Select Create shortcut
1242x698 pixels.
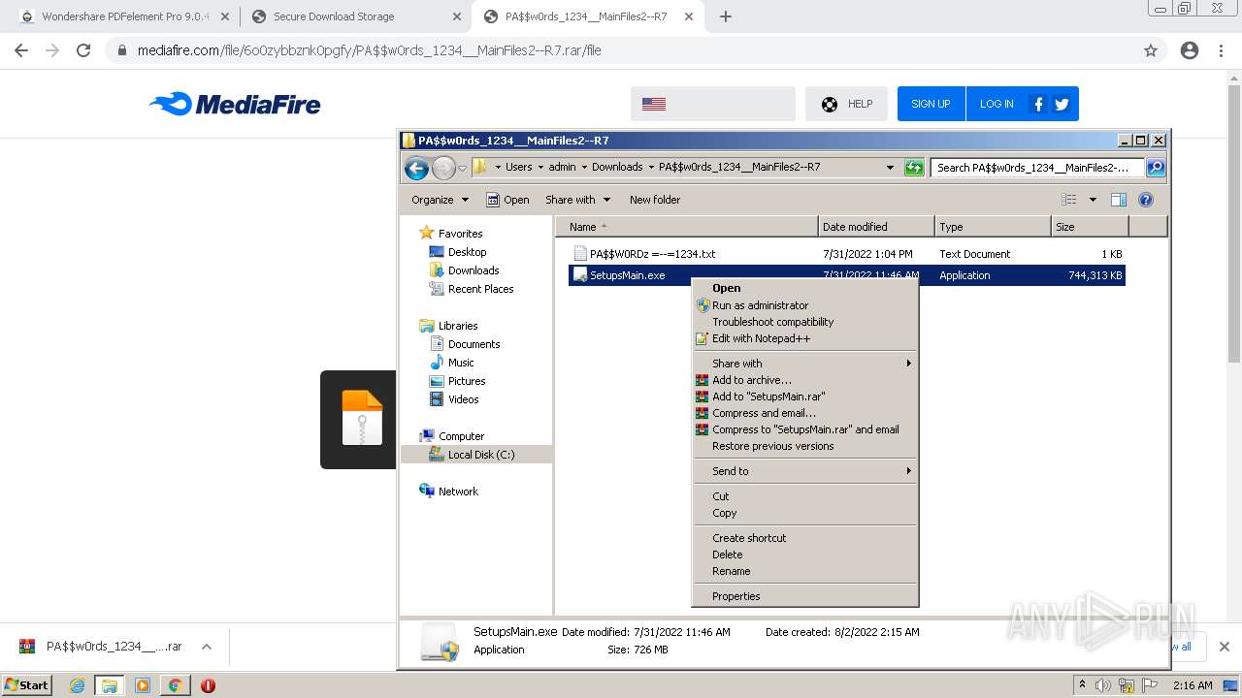(805, 538)
